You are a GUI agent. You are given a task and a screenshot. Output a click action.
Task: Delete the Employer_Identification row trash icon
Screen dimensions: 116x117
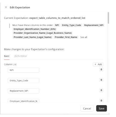(101, 101)
